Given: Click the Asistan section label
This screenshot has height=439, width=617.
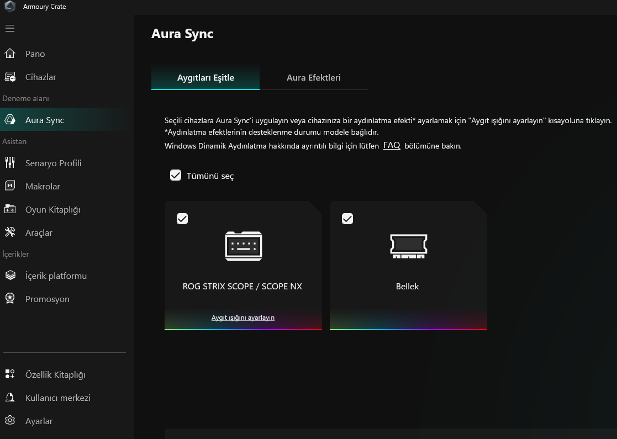Looking at the screenshot, I should [14, 141].
